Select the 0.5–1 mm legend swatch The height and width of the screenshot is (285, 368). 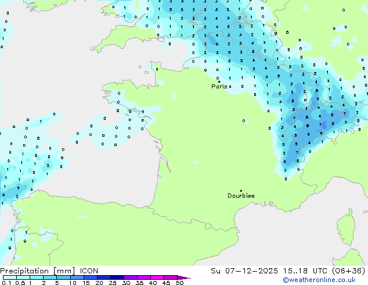[23, 277]
